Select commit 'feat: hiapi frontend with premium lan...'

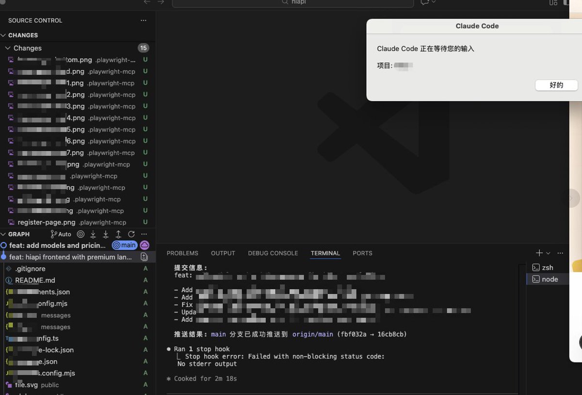click(71, 257)
